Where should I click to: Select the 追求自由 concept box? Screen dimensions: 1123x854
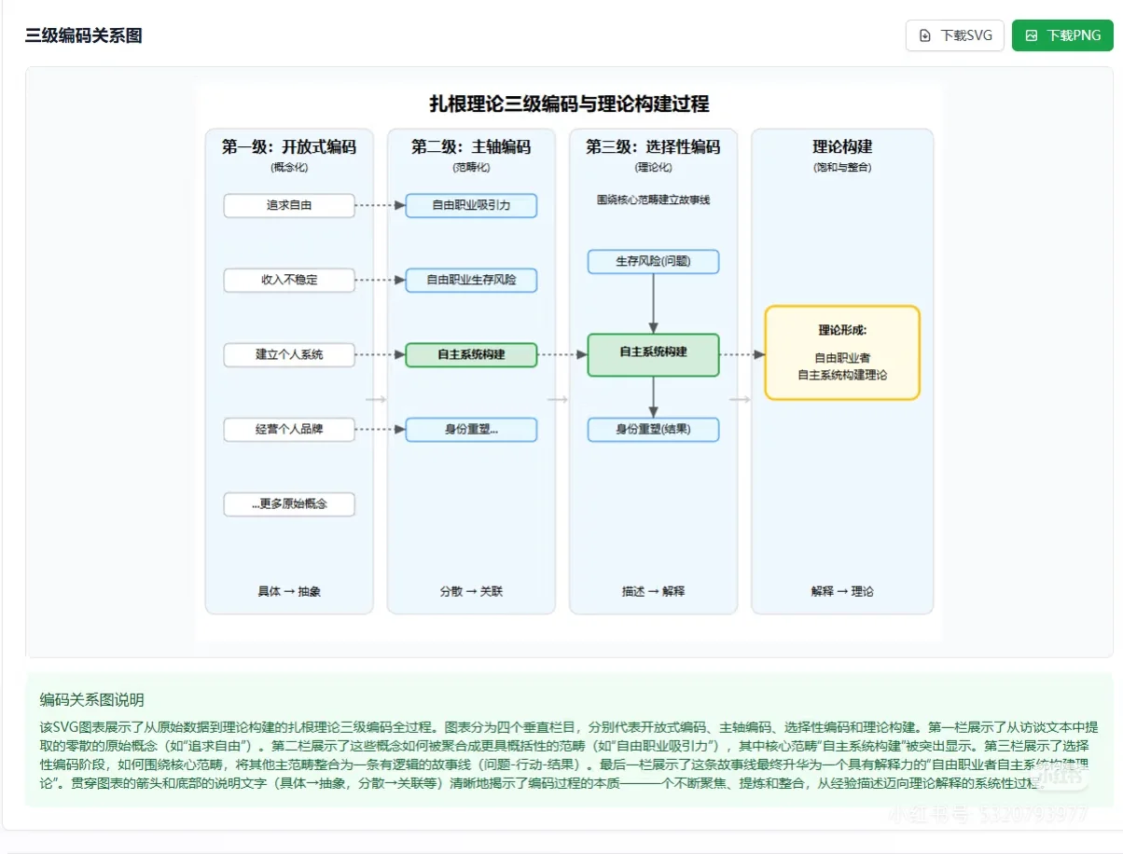coord(289,205)
